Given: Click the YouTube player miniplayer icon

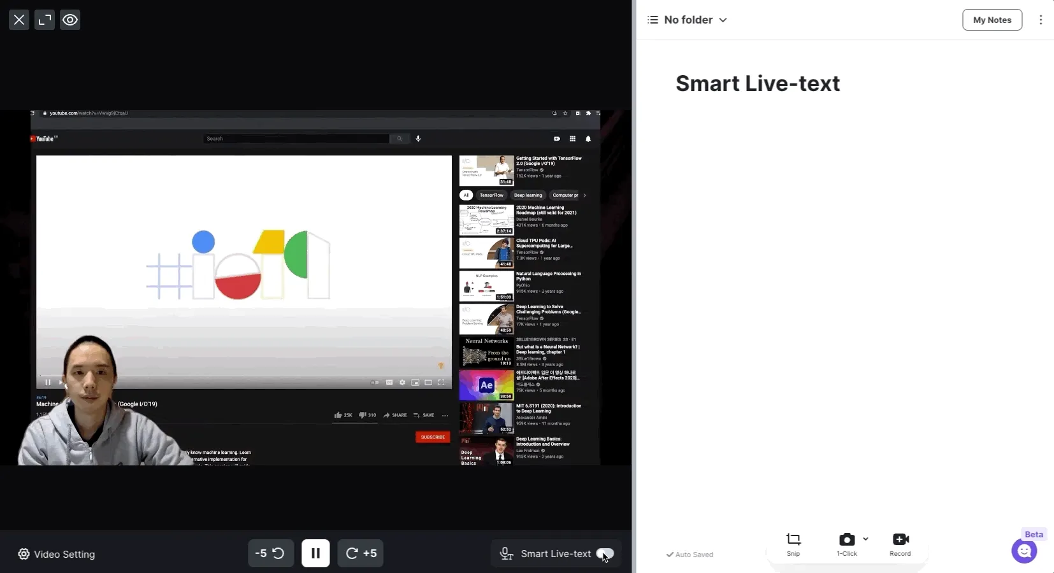Looking at the screenshot, I should [415, 383].
